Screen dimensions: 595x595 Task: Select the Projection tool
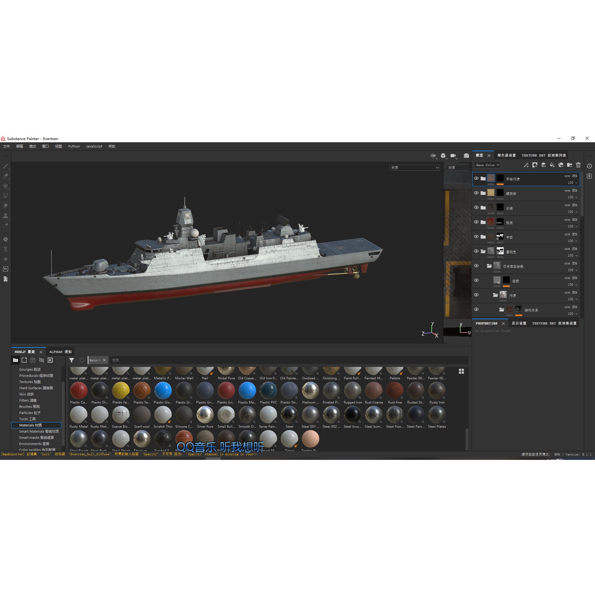[x=6, y=185]
